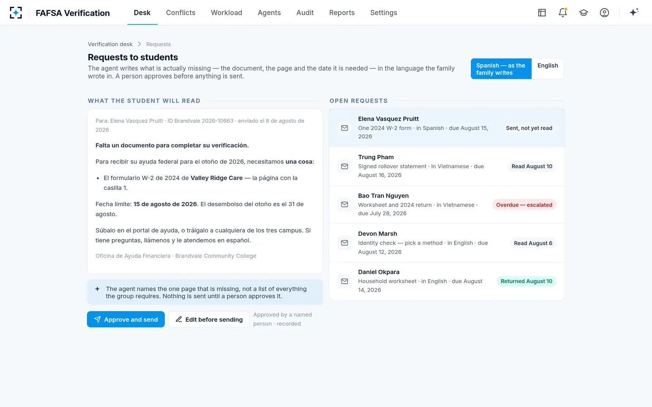Go to the Desk tab
The image size is (652, 407).
(x=142, y=13)
